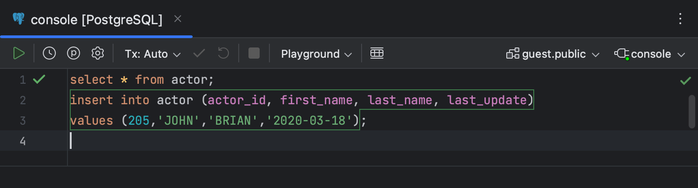Screen dimensions: 698x188
Task: Run the query with the Execute button
Action: [19, 54]
